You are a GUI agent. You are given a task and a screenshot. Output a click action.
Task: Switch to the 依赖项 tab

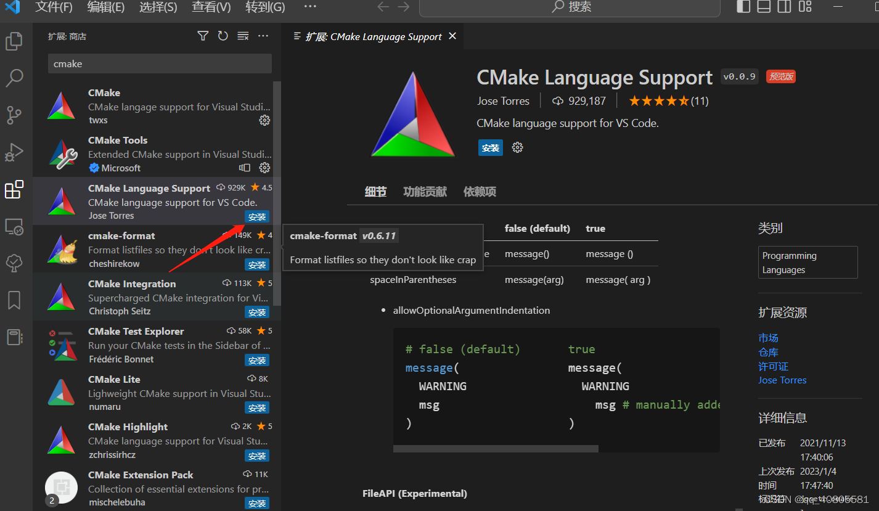tap(480, 191)
